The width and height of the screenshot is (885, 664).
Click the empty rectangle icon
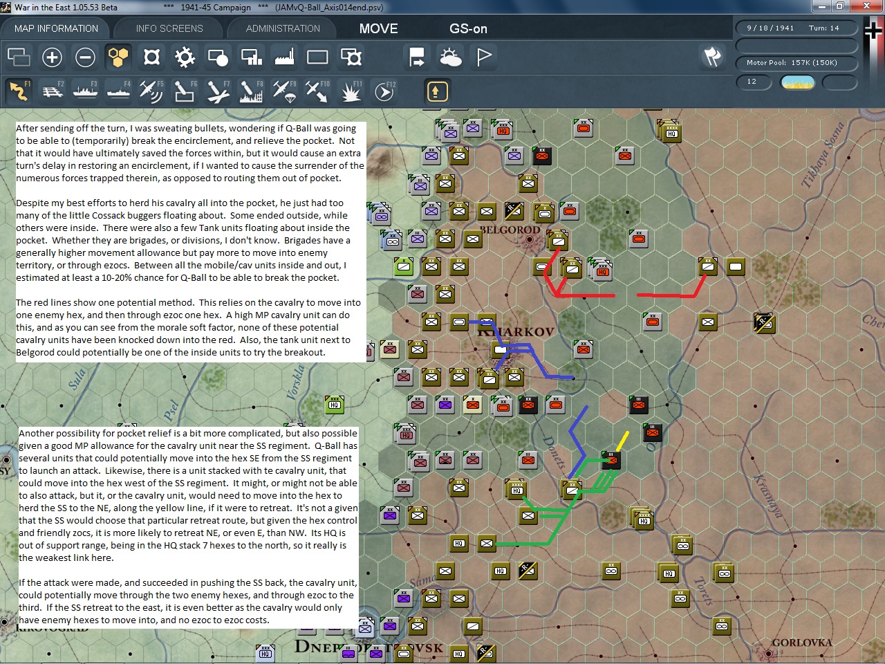click(x=317, y=57)
